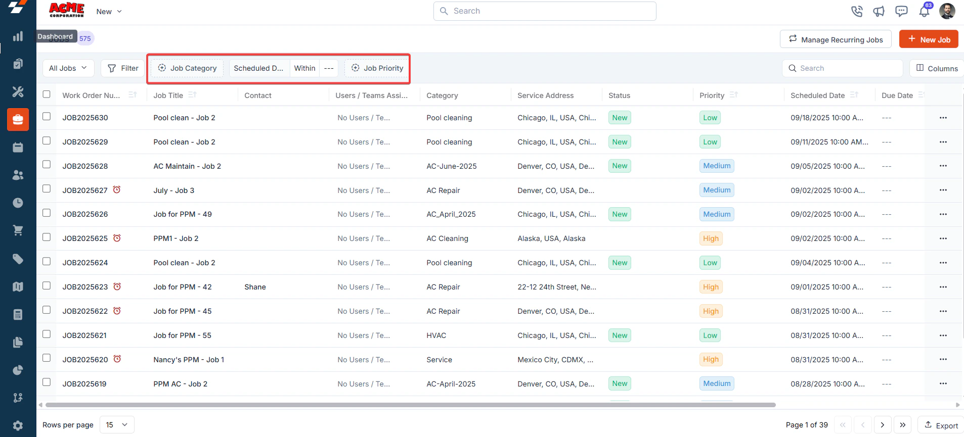The image size is (964, 437).
Task: Select checkbox for JOB2025619
Action: 47,382
